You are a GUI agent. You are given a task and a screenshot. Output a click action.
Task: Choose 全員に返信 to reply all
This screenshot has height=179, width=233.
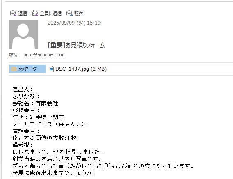[50, 14]
